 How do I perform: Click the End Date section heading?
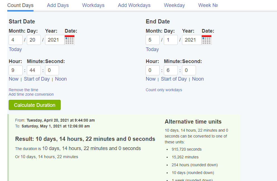158,21
